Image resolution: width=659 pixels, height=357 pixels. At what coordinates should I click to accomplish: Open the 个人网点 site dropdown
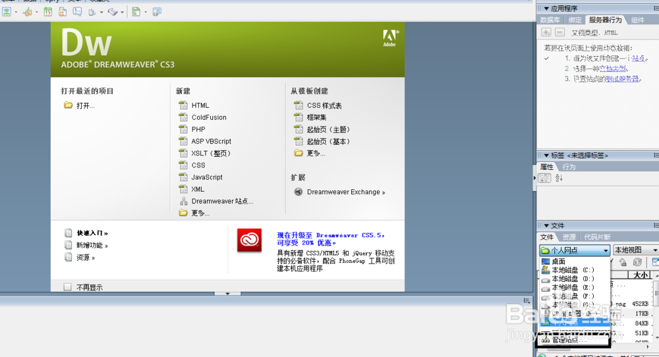(x=575, y=250)
